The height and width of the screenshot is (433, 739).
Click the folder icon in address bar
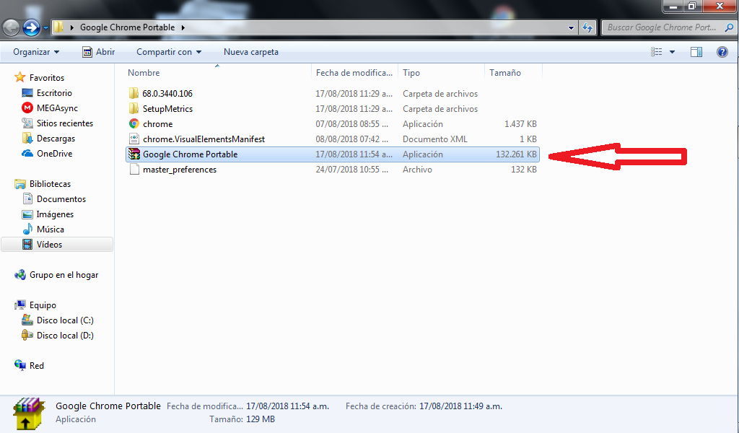click(58, 27)
